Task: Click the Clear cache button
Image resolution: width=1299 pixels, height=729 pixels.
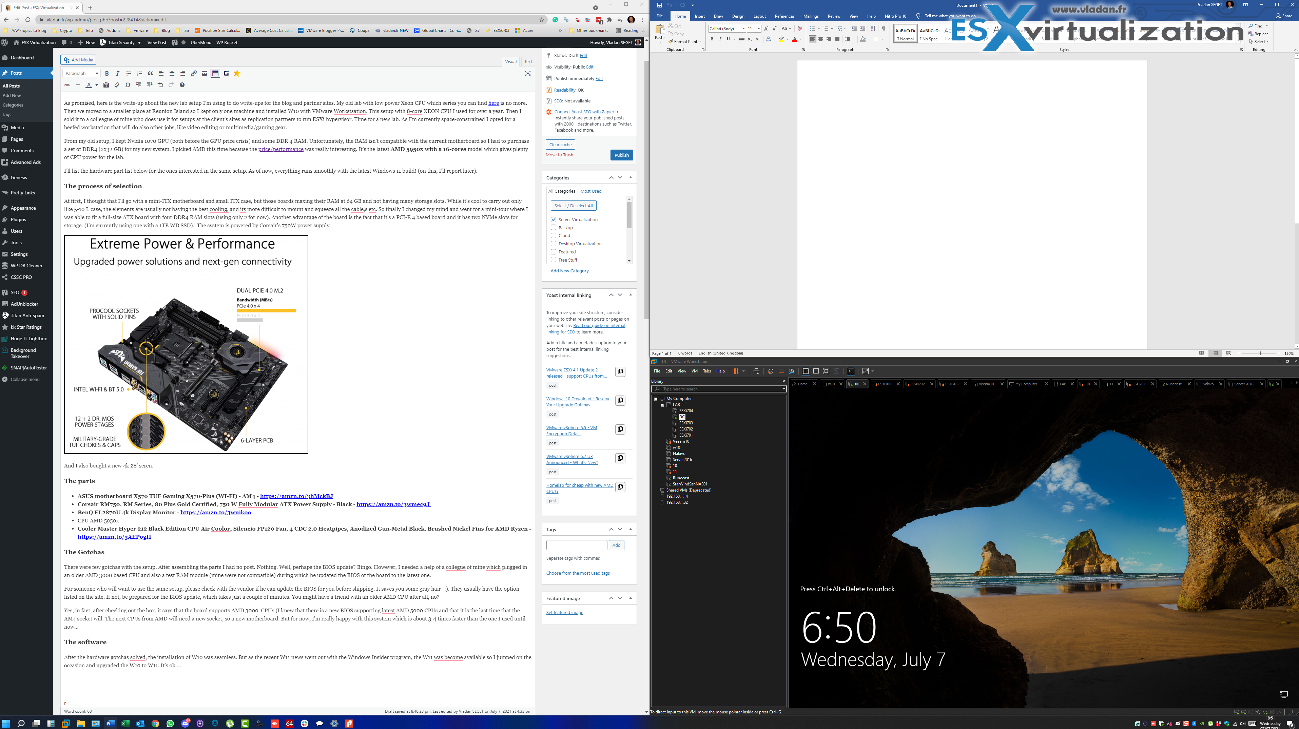Action: 560,145
